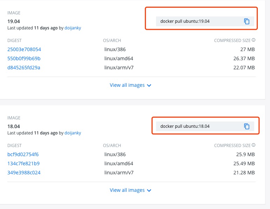Expand the chevron under the 19.04 image list

click(x=149, y=85)
